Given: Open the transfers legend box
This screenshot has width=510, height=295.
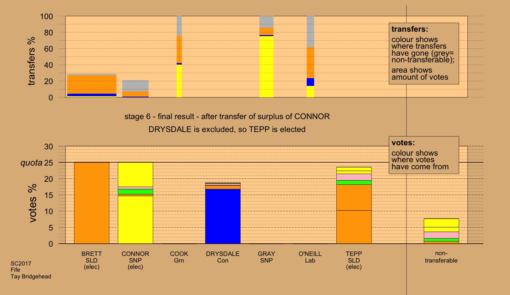Looking at the screenshot, I should pos(424,53).
